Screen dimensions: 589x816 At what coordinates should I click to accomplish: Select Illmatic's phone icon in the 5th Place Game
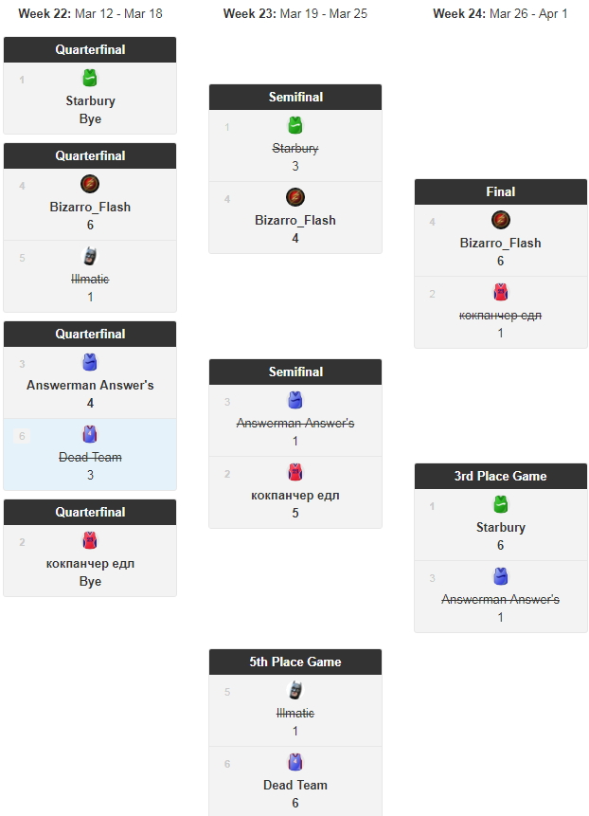coord(295,691)
